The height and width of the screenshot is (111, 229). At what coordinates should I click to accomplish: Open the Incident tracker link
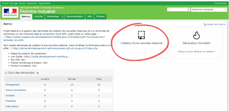point(10,96)
